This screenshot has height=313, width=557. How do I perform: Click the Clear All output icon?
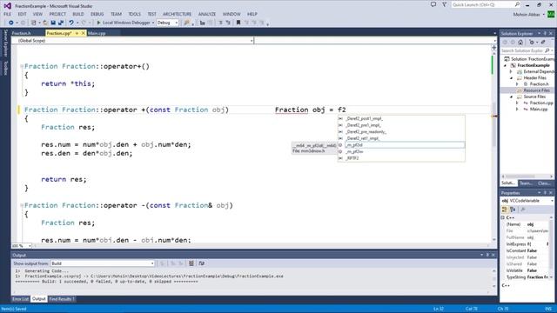(191, 263)
